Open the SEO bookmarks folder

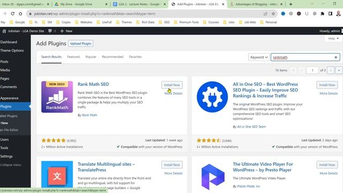click(x=165, y=22)
